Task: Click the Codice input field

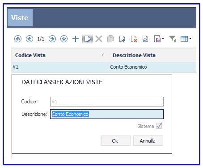Action: 107,102
